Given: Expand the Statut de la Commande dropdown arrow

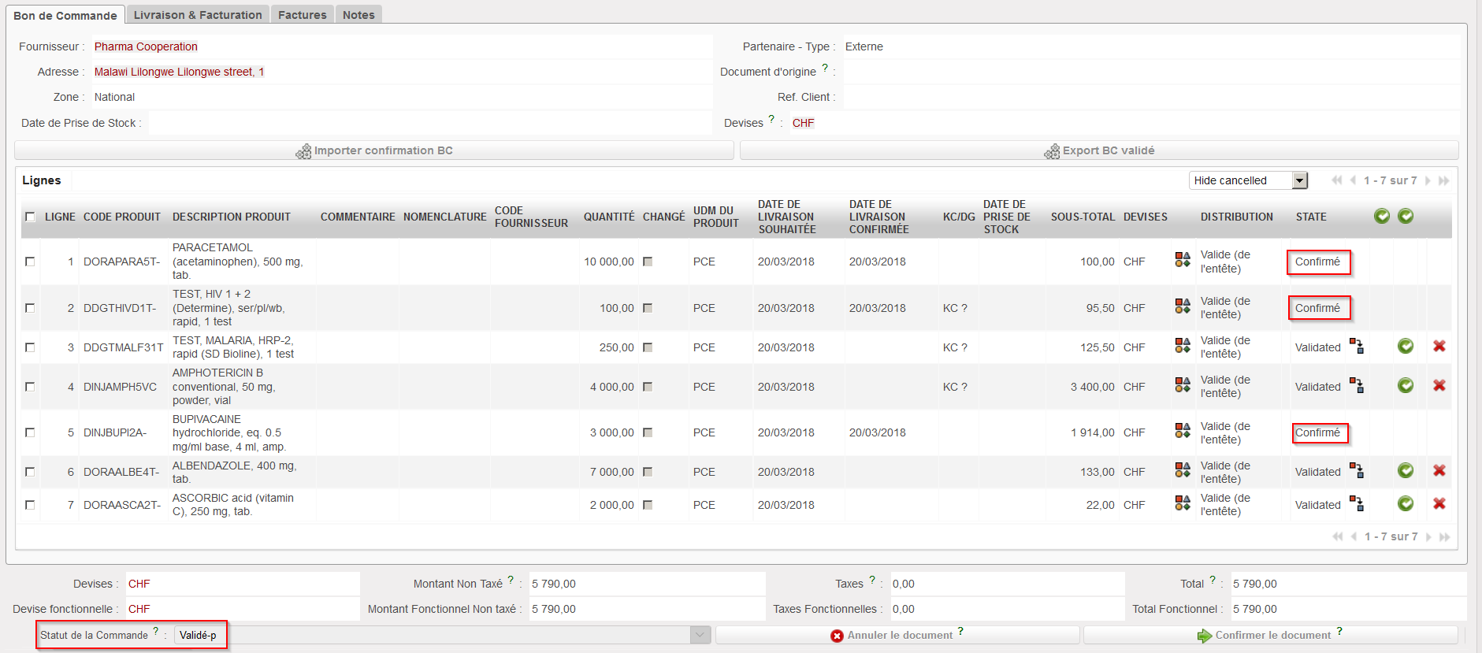Looking at the screenshot, I should point(700,635).
